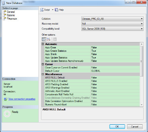Switch to Categorized view icon
This screenshot has width=148, height=132.
pyautogui.click(x=44, y=39)
